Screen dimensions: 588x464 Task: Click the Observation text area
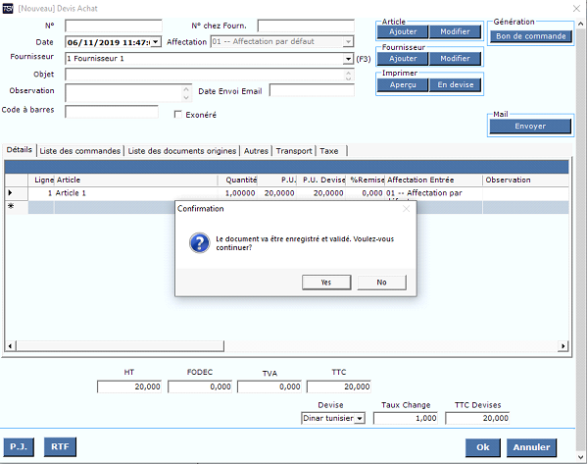(123, 93)
